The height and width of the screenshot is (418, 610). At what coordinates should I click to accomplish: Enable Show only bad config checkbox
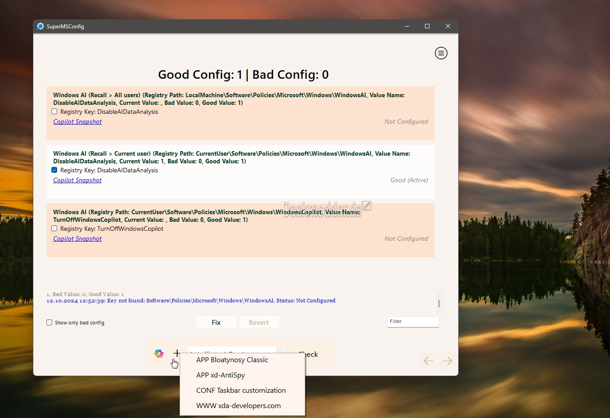tap(50, 323)
